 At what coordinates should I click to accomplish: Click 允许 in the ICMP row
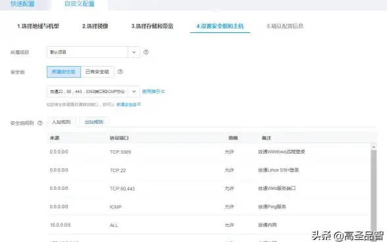[x=229, y=206]
